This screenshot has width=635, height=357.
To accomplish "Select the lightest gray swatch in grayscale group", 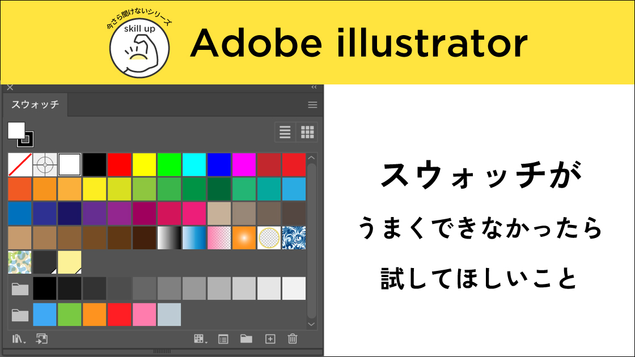I will point(294,288).
